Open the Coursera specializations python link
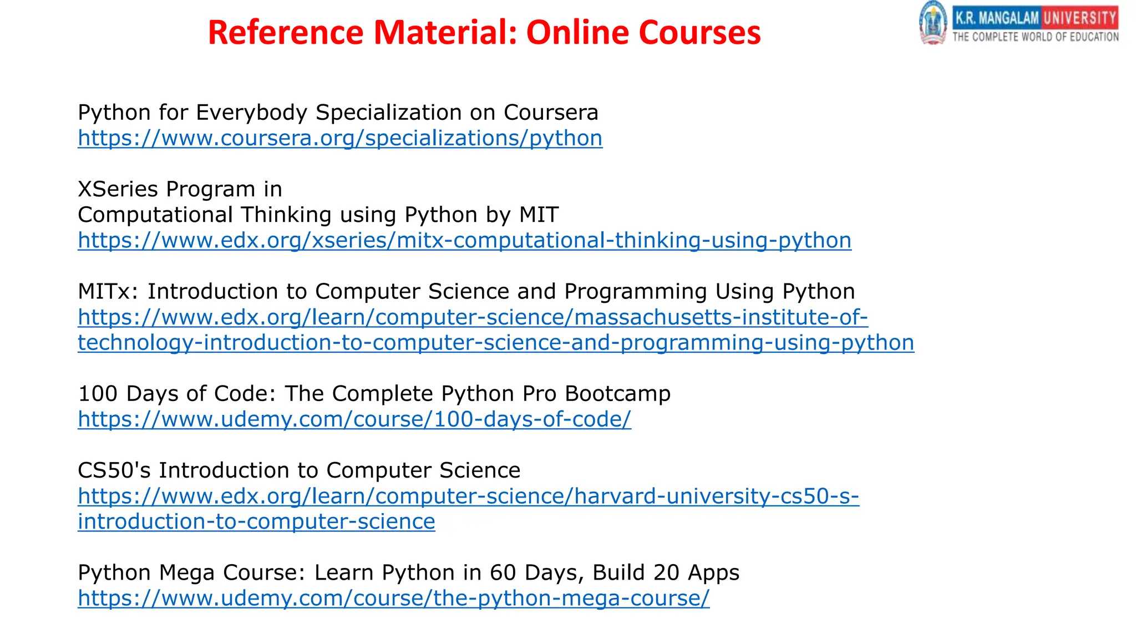The width and height of the screenshot is (1136, 639). pyautogui.click(x=340, y=138)
